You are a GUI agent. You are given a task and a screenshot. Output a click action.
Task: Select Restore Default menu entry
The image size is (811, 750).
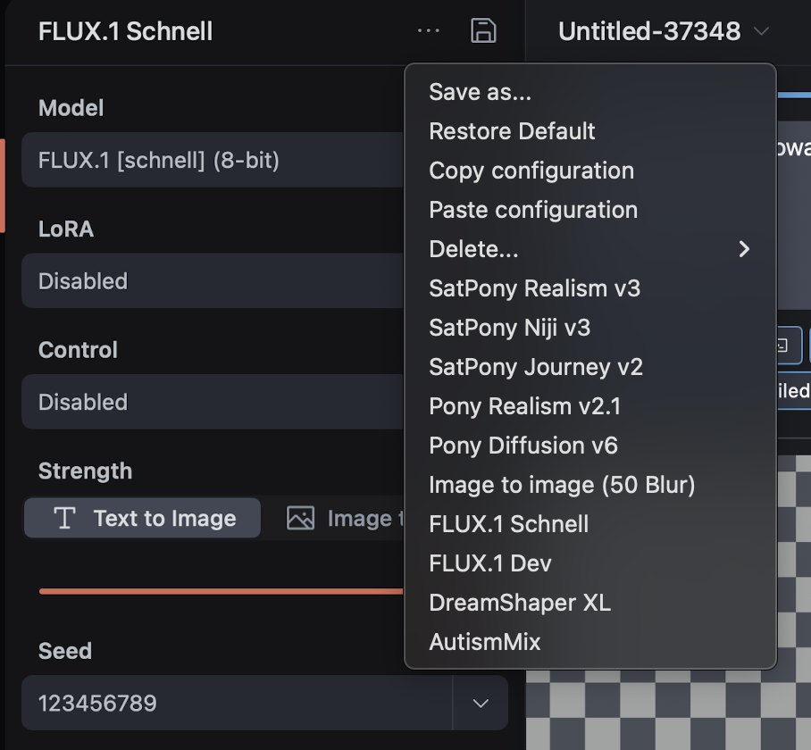coord(512,131)
